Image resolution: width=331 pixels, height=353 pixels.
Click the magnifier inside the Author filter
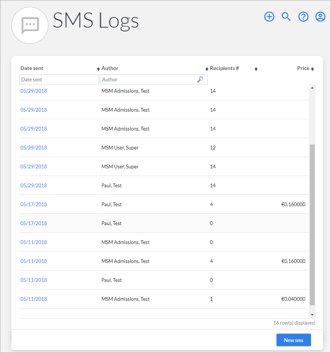pos(200,79)
